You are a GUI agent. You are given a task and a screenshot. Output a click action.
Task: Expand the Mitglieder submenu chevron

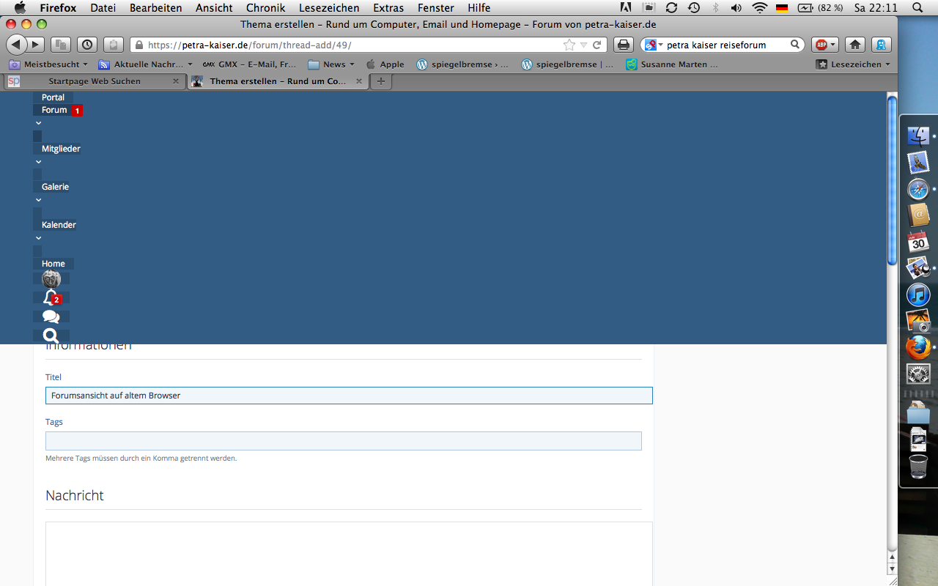38,162
